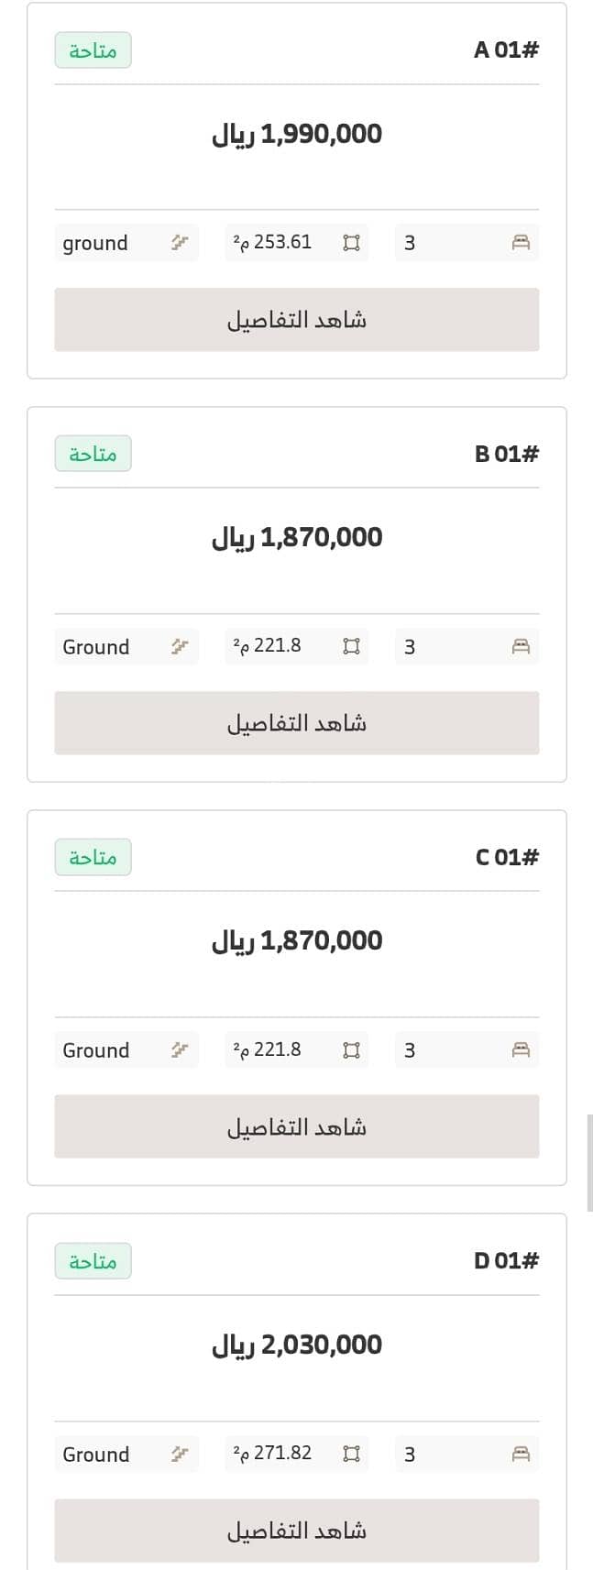Viewport: 593px width, 1570px height.
Task: Click the stairs floor icon in unit B 01
Action: pos(180,646)
